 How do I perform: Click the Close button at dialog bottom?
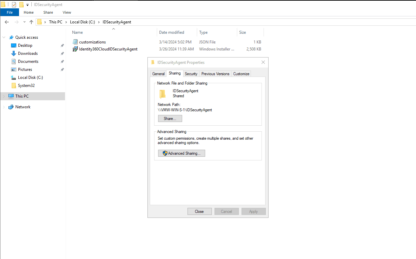tap(199, 212)
